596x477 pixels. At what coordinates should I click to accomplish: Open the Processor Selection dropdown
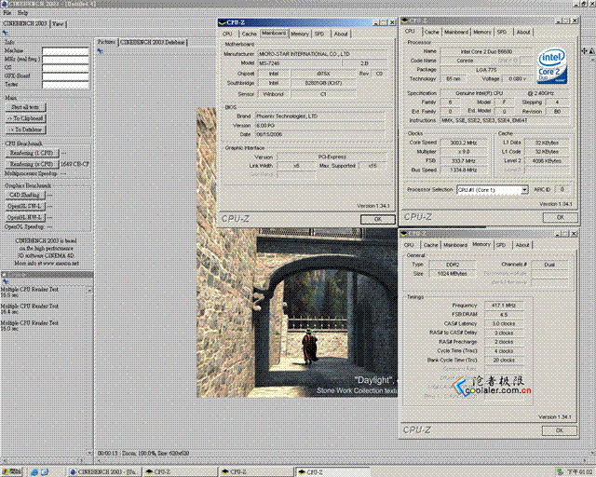click(x=524, y=189)
